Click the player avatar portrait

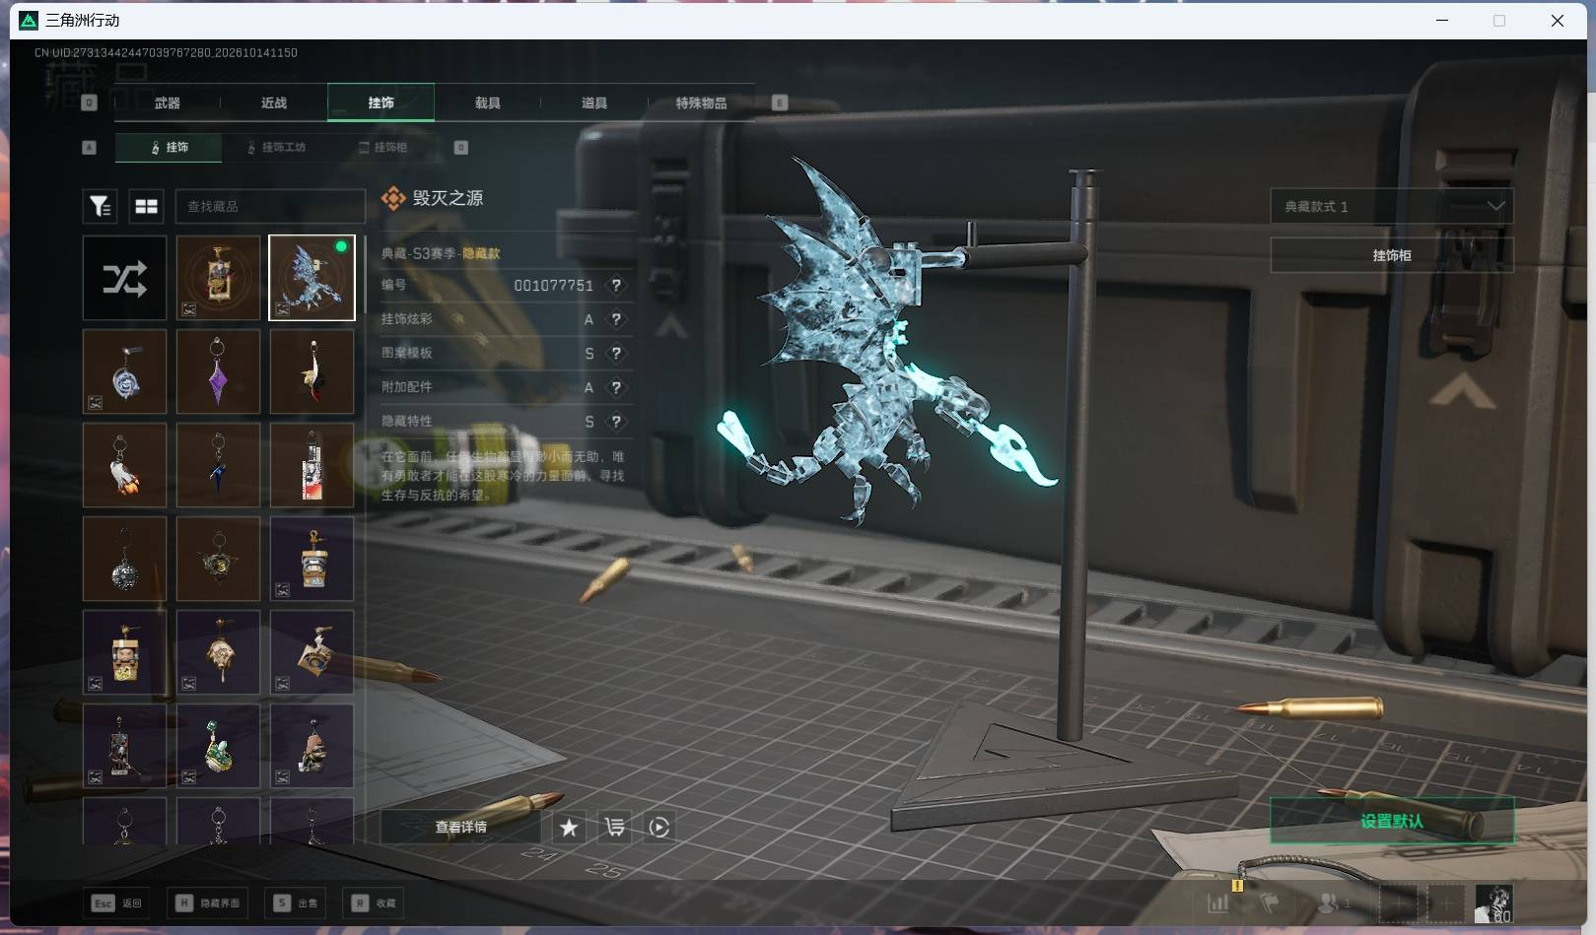[1493, 902]
